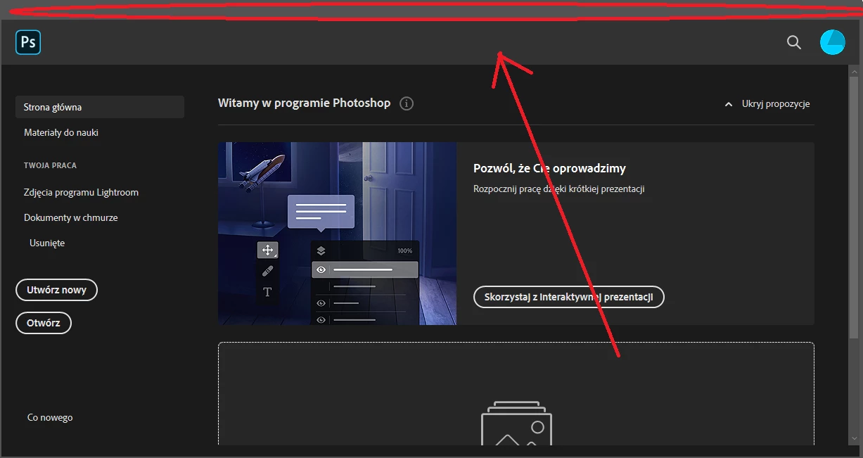This screenshot has width=863, height=458.
Task: Select Strona główna in sidebar
Action: 100,107
